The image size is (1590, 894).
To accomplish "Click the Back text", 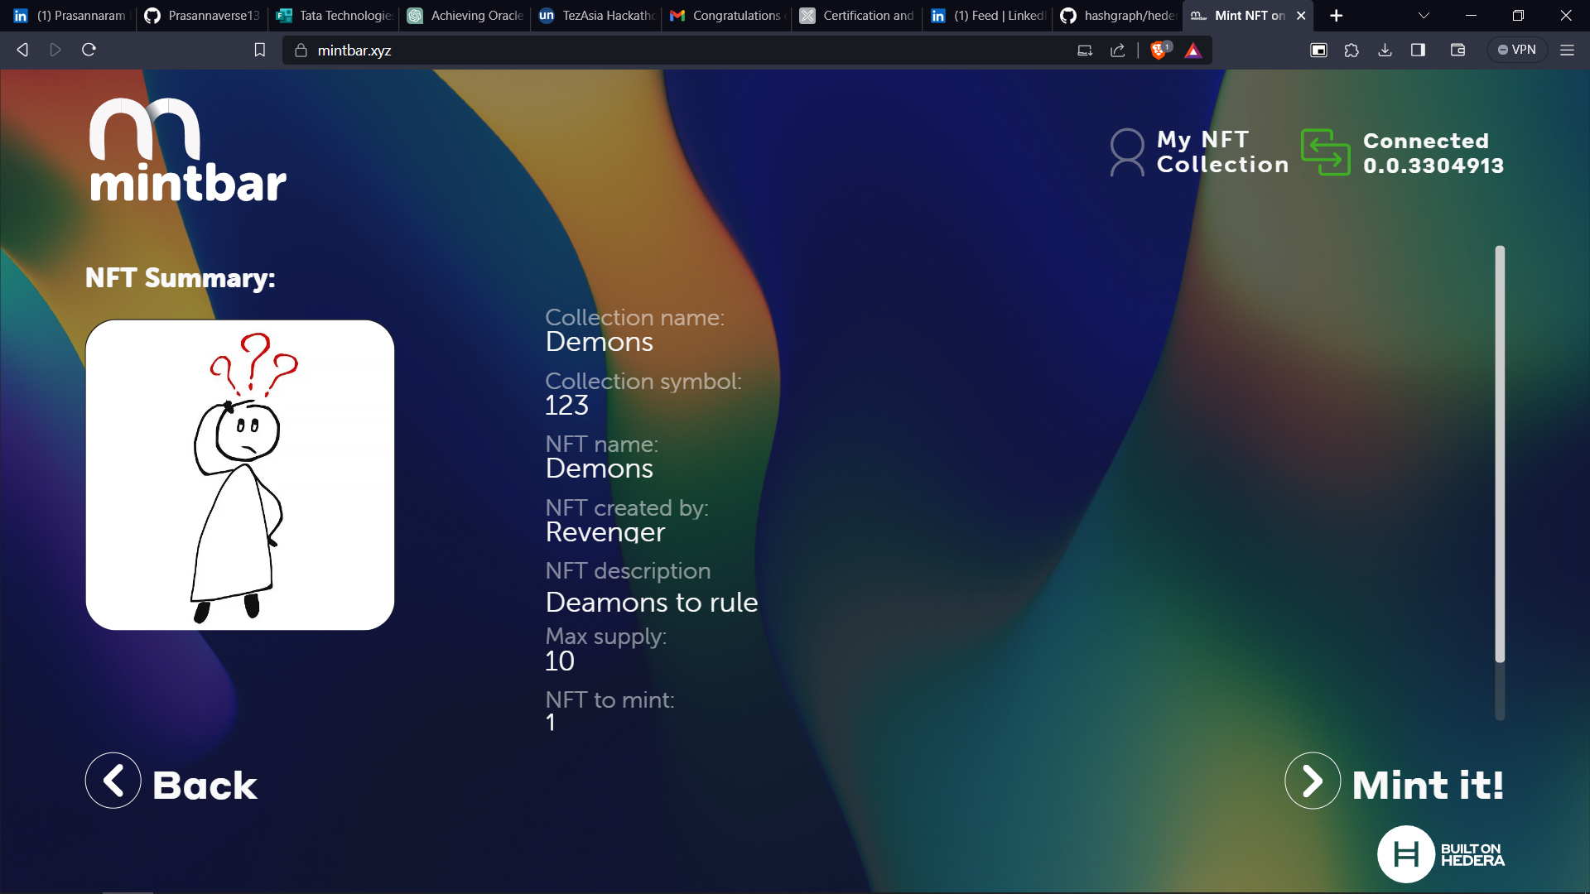I will coord(205,785).
